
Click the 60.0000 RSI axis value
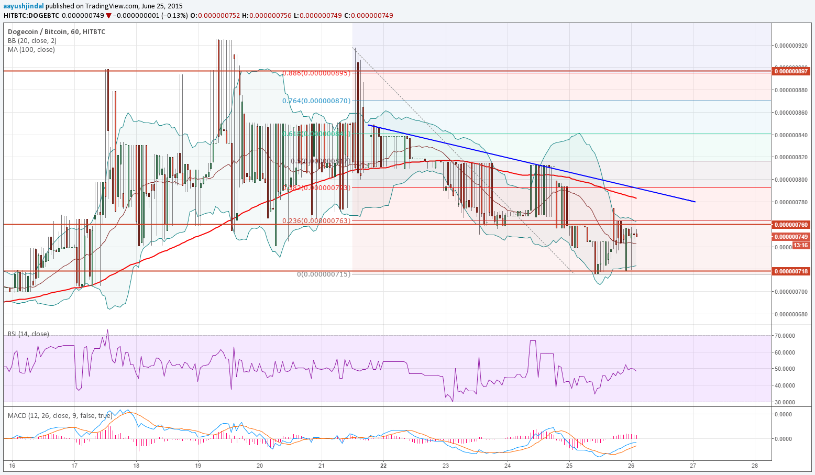coord(786,352)
